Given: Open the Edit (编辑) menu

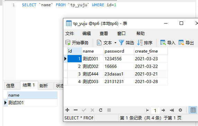Looking at the screenshot, I should 87,34.
